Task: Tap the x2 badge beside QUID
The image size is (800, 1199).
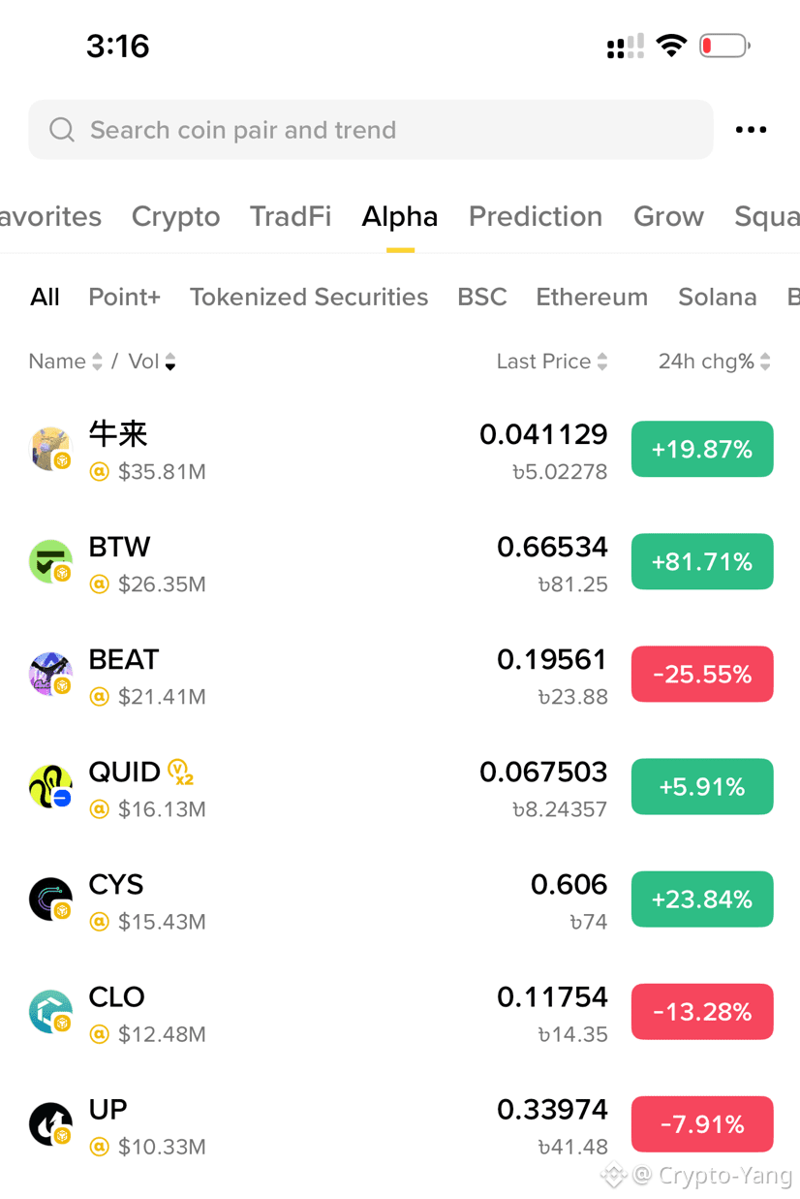Action: [x=180, y=773]
